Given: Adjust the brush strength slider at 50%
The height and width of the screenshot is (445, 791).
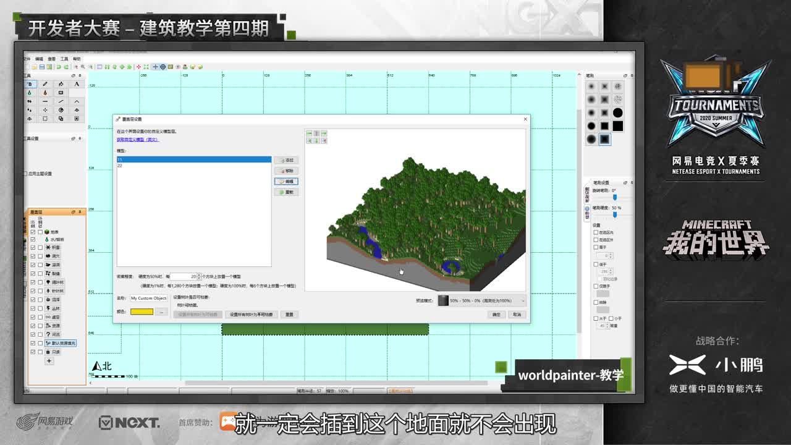Looking at the screenshot, I should (615, 214).
